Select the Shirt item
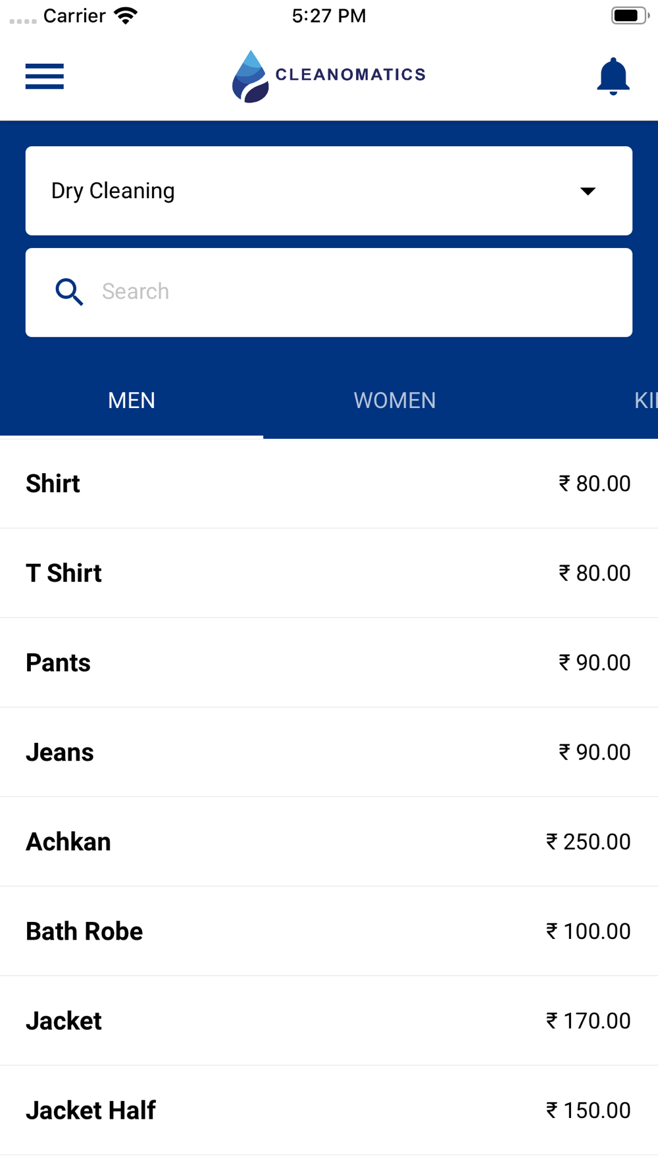658x1170 pixels. point(329,484)
